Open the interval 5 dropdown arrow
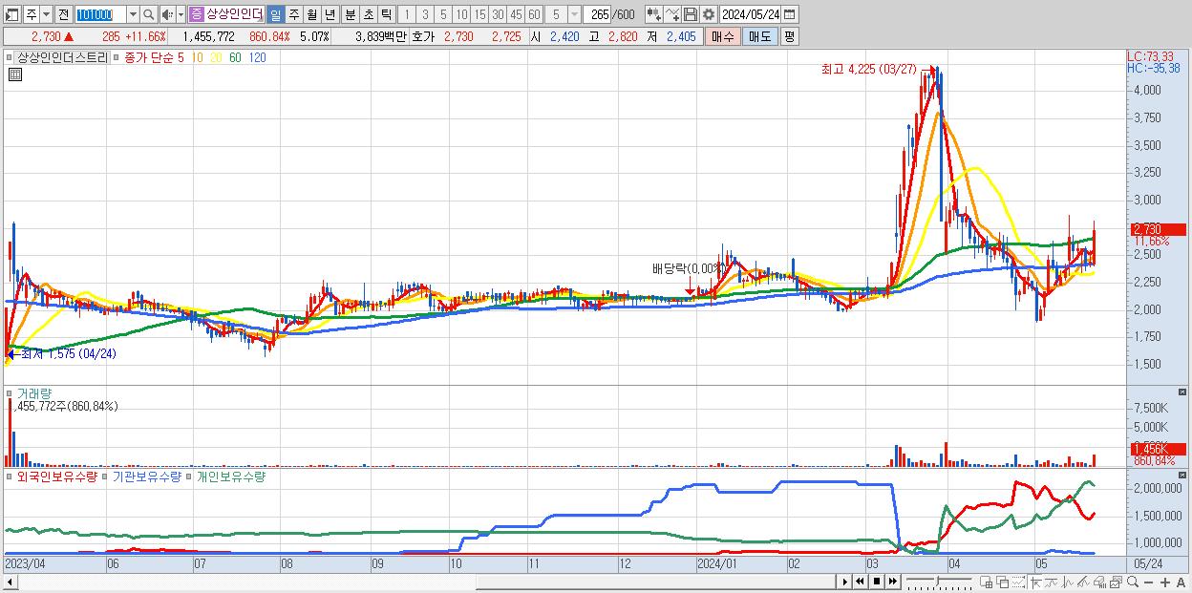The image size is (1192, 593). tap(573, 14)
